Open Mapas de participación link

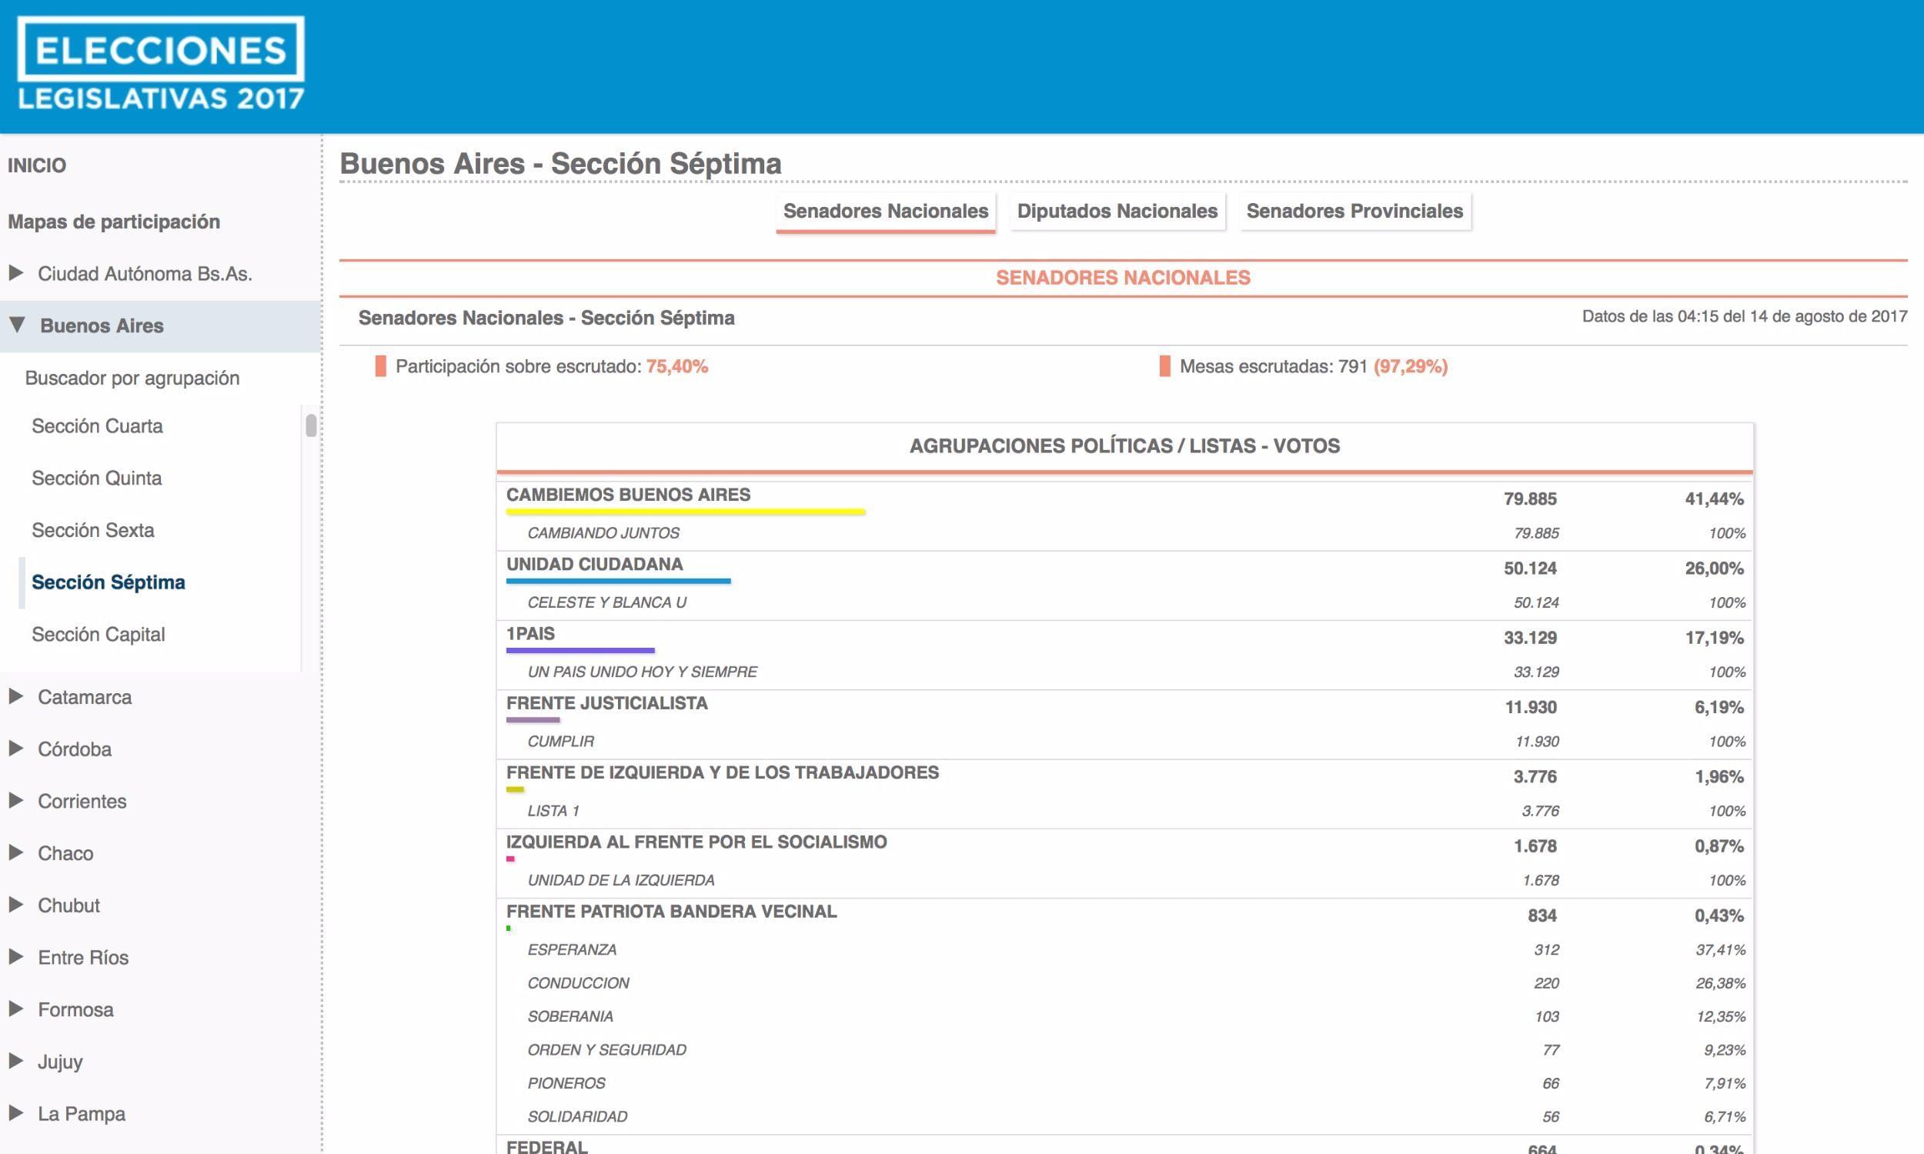[114, 222]
